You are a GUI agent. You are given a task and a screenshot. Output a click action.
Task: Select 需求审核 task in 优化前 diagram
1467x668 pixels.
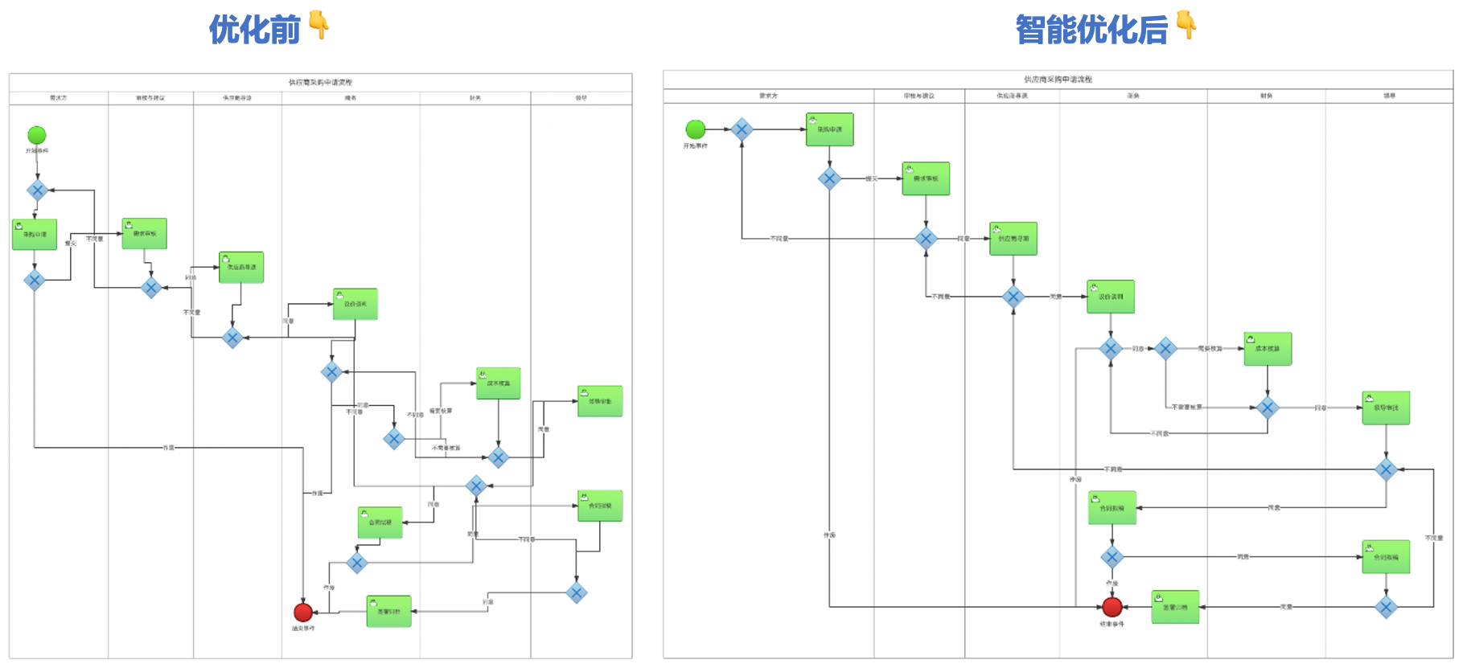pos(145,234)
